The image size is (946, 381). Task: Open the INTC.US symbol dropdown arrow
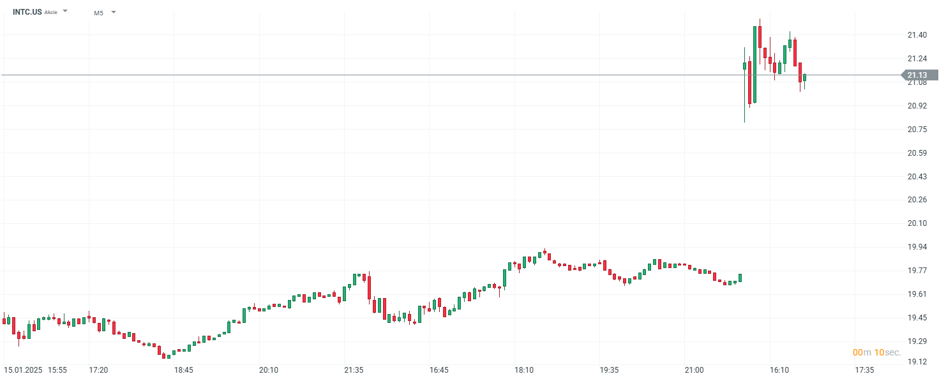tap(65, 11)
